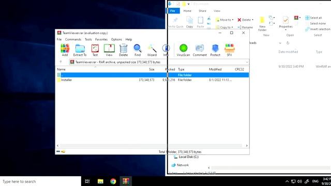The width and height of the screenshot is (331, 186).
Task: Click Rename in Explorer ribbon
Action: click(x=245, y=27)
